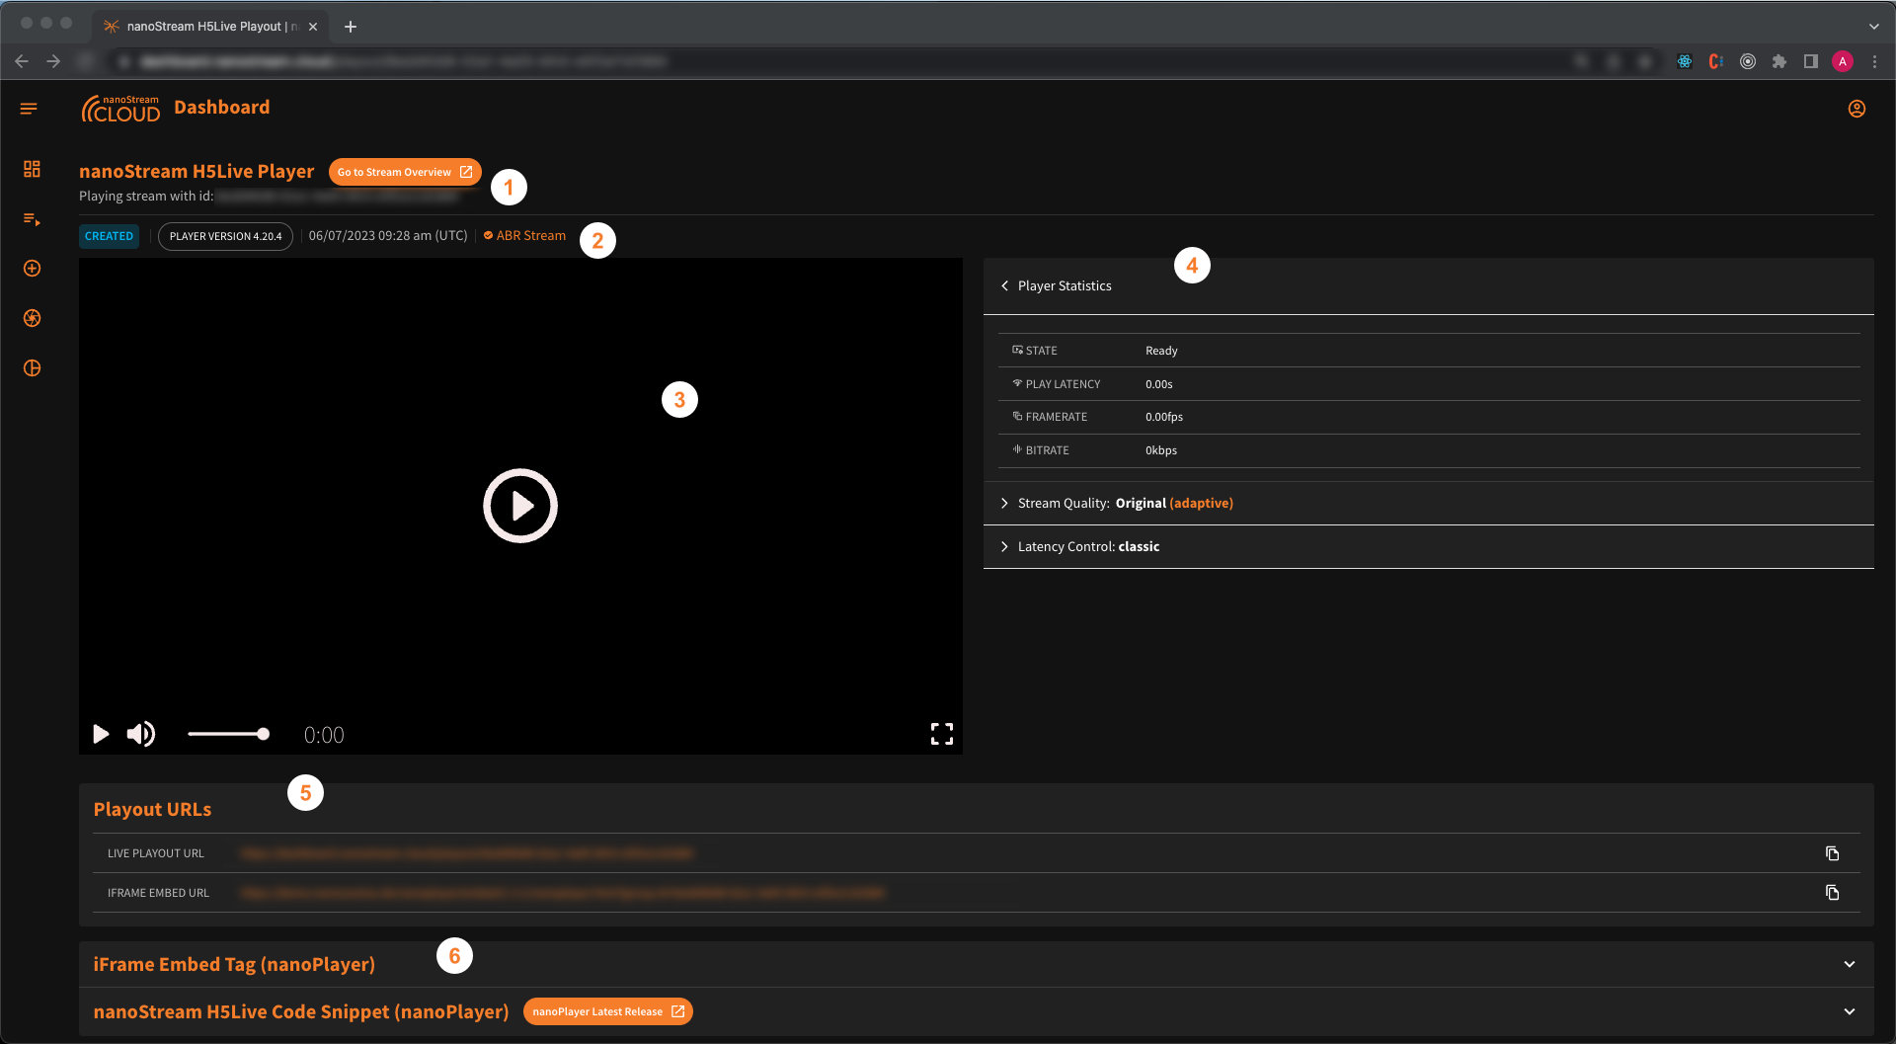Start playback with the large center play button

click(x=520, y=506)
